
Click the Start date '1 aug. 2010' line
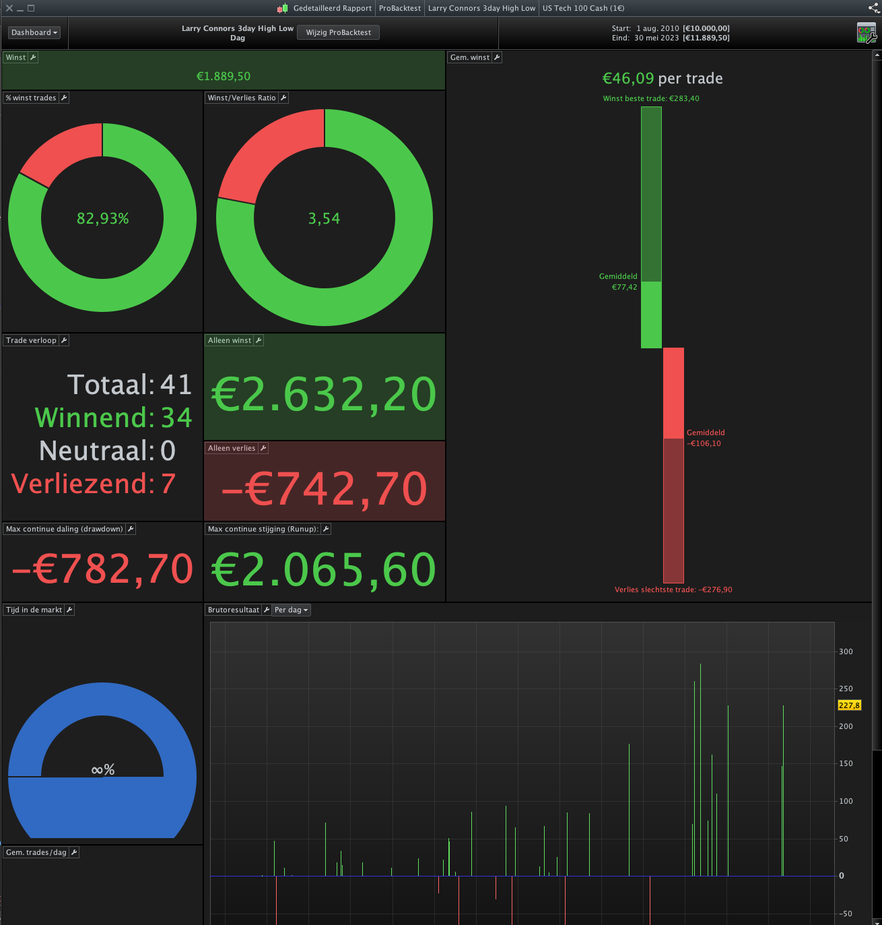point(671,28)
